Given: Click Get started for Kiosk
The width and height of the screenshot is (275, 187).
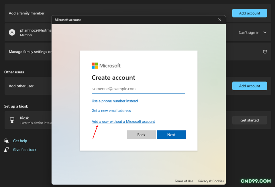Looking at the screenshot, I should point(250,120).
